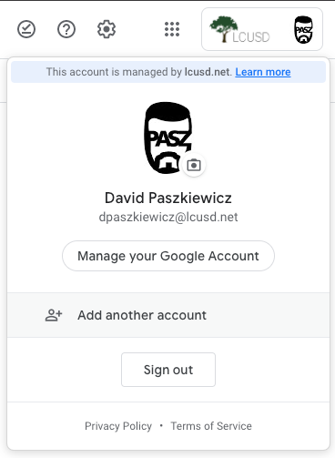Screen dimensions: 335x458
Task: Click the bold lcusd.net domain text
Action: [x=208, y=72]
